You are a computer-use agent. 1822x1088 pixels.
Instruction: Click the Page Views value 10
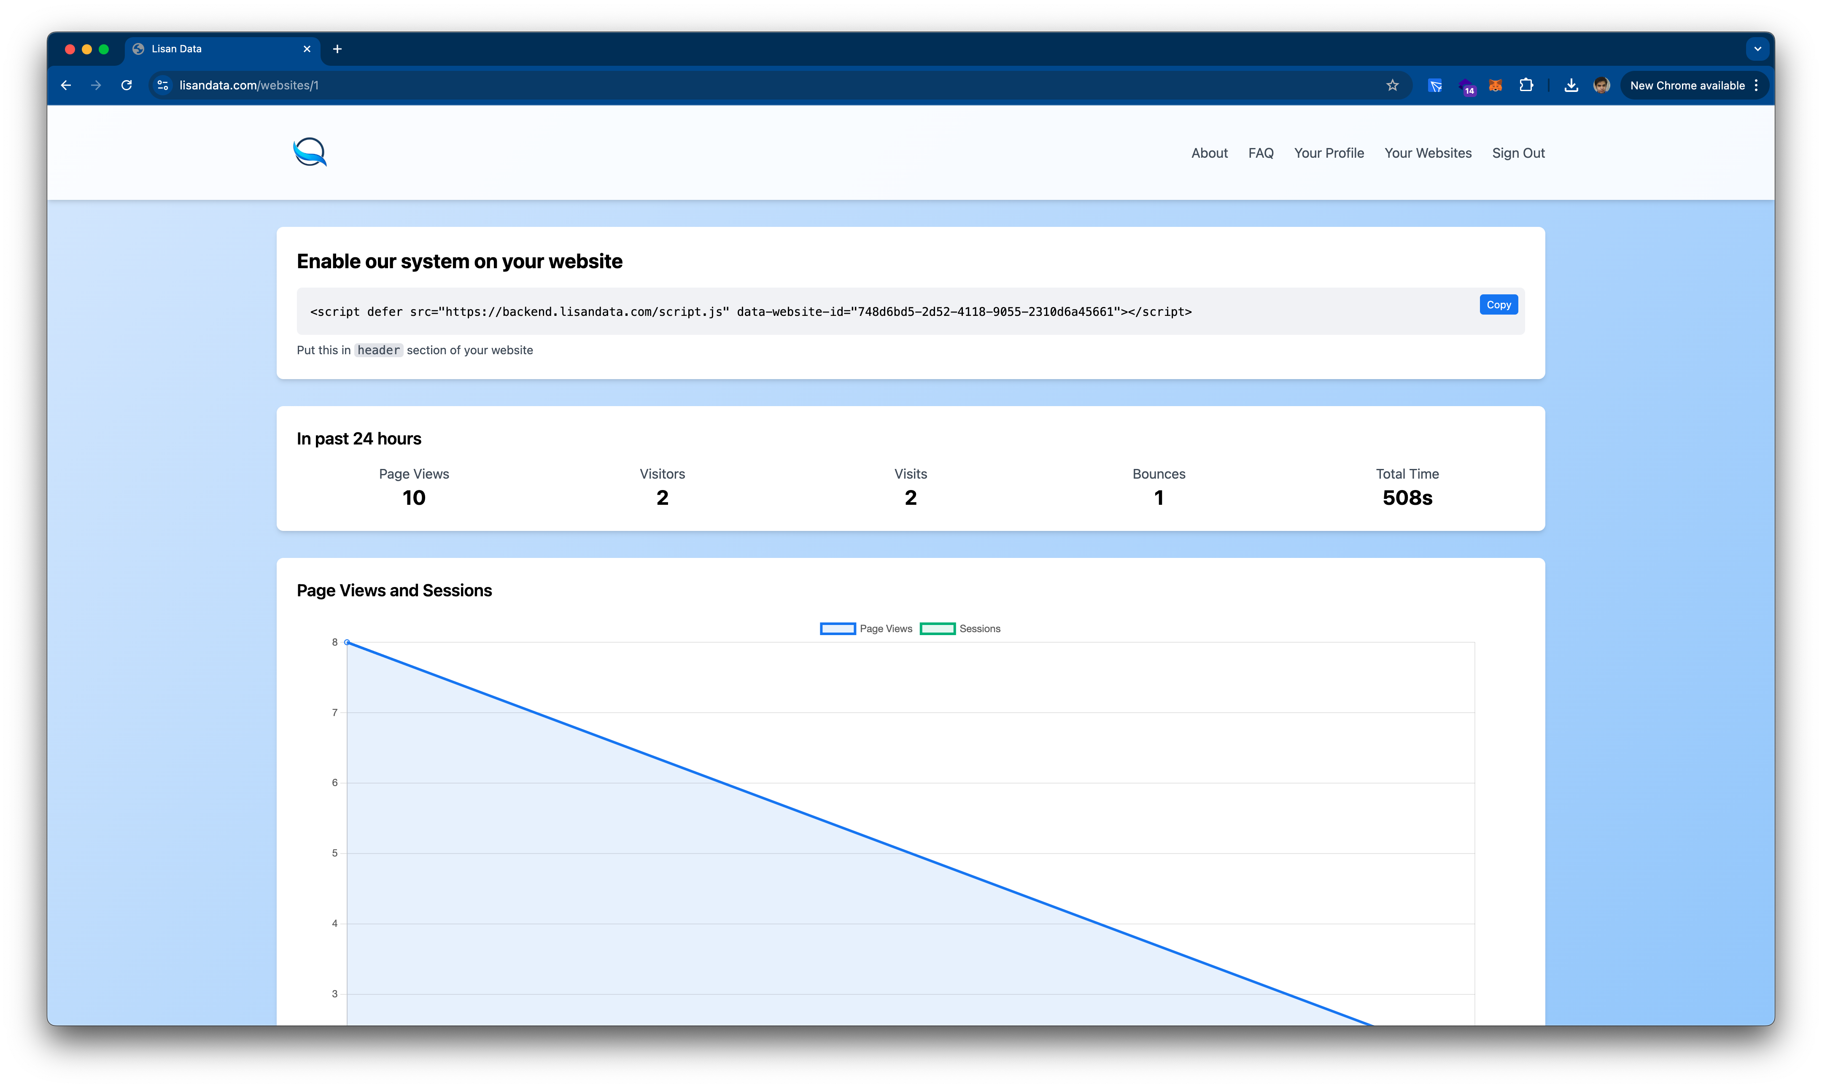[413, 498]
